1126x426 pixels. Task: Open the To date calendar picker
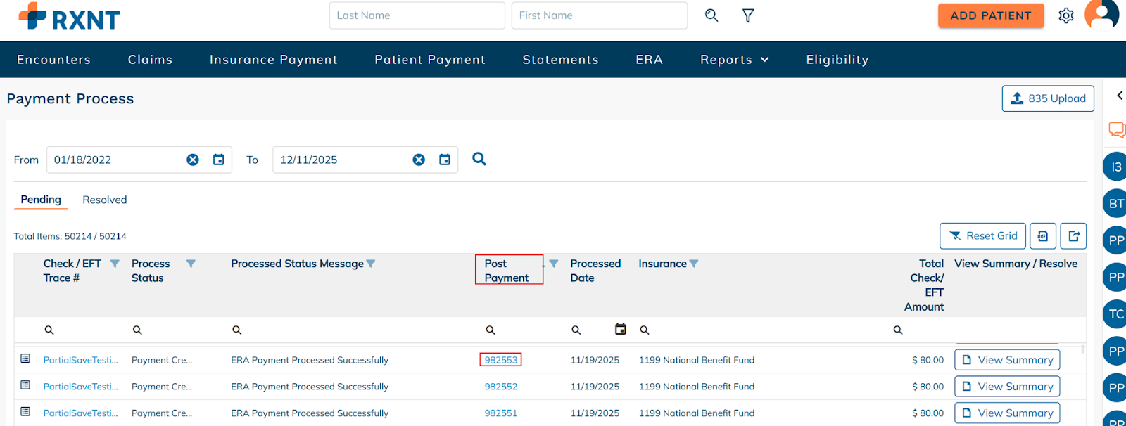(x=445, y=160)
